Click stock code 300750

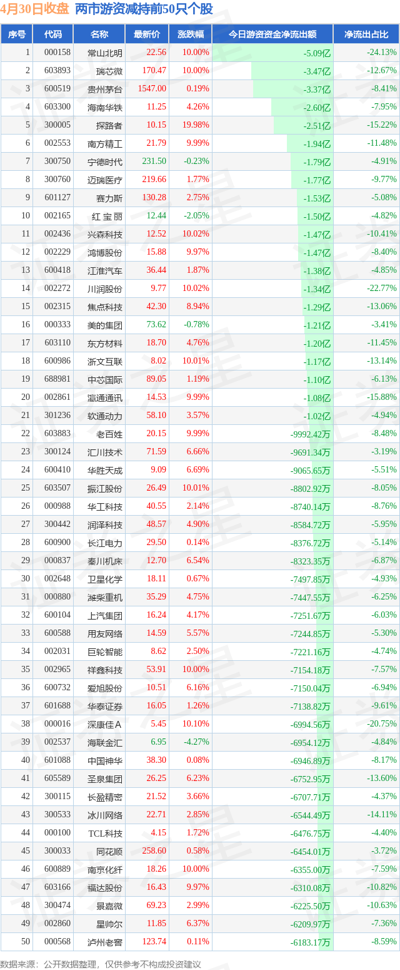57,161
